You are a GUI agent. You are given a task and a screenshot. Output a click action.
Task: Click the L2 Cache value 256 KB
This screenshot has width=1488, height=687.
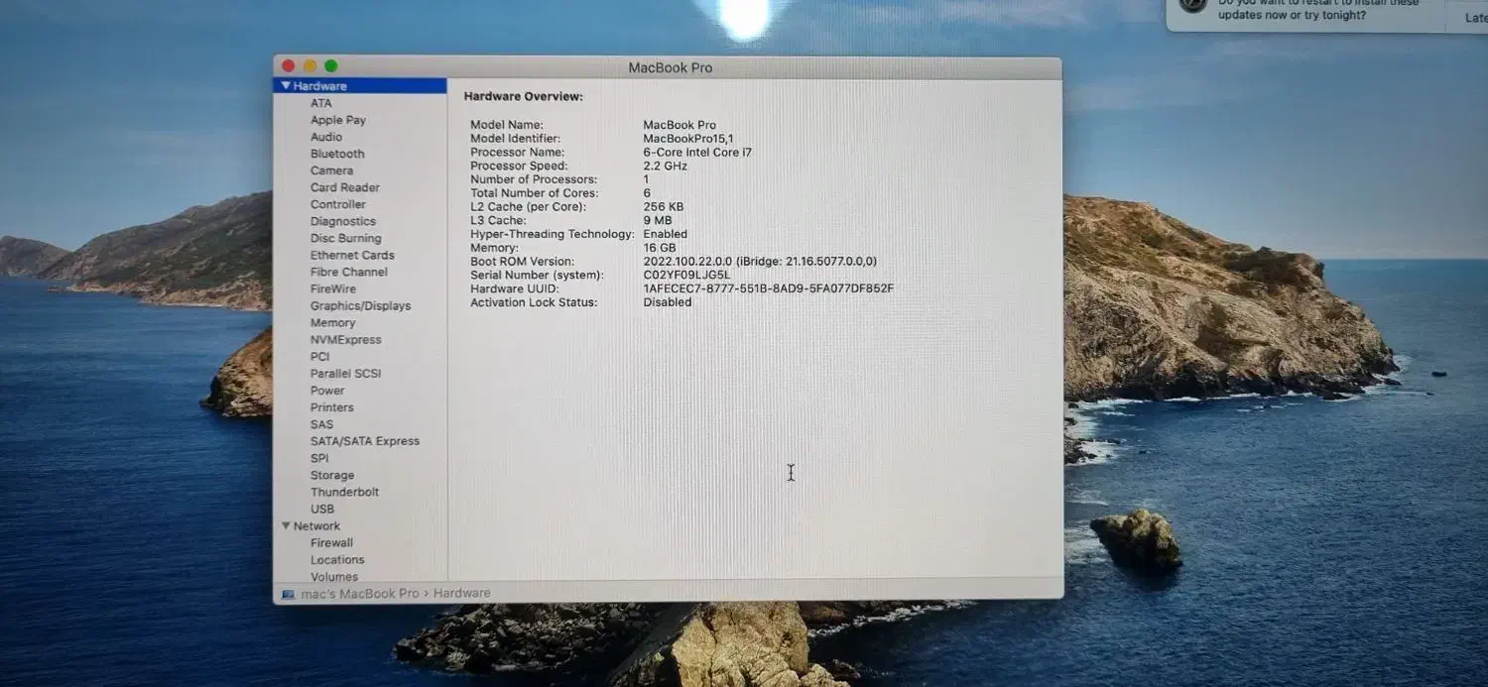point(663,207)
